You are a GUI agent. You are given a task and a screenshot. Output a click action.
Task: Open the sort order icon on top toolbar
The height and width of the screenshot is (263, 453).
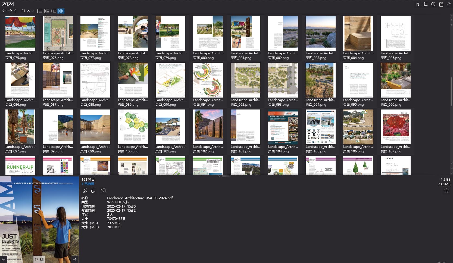[418, 4]
